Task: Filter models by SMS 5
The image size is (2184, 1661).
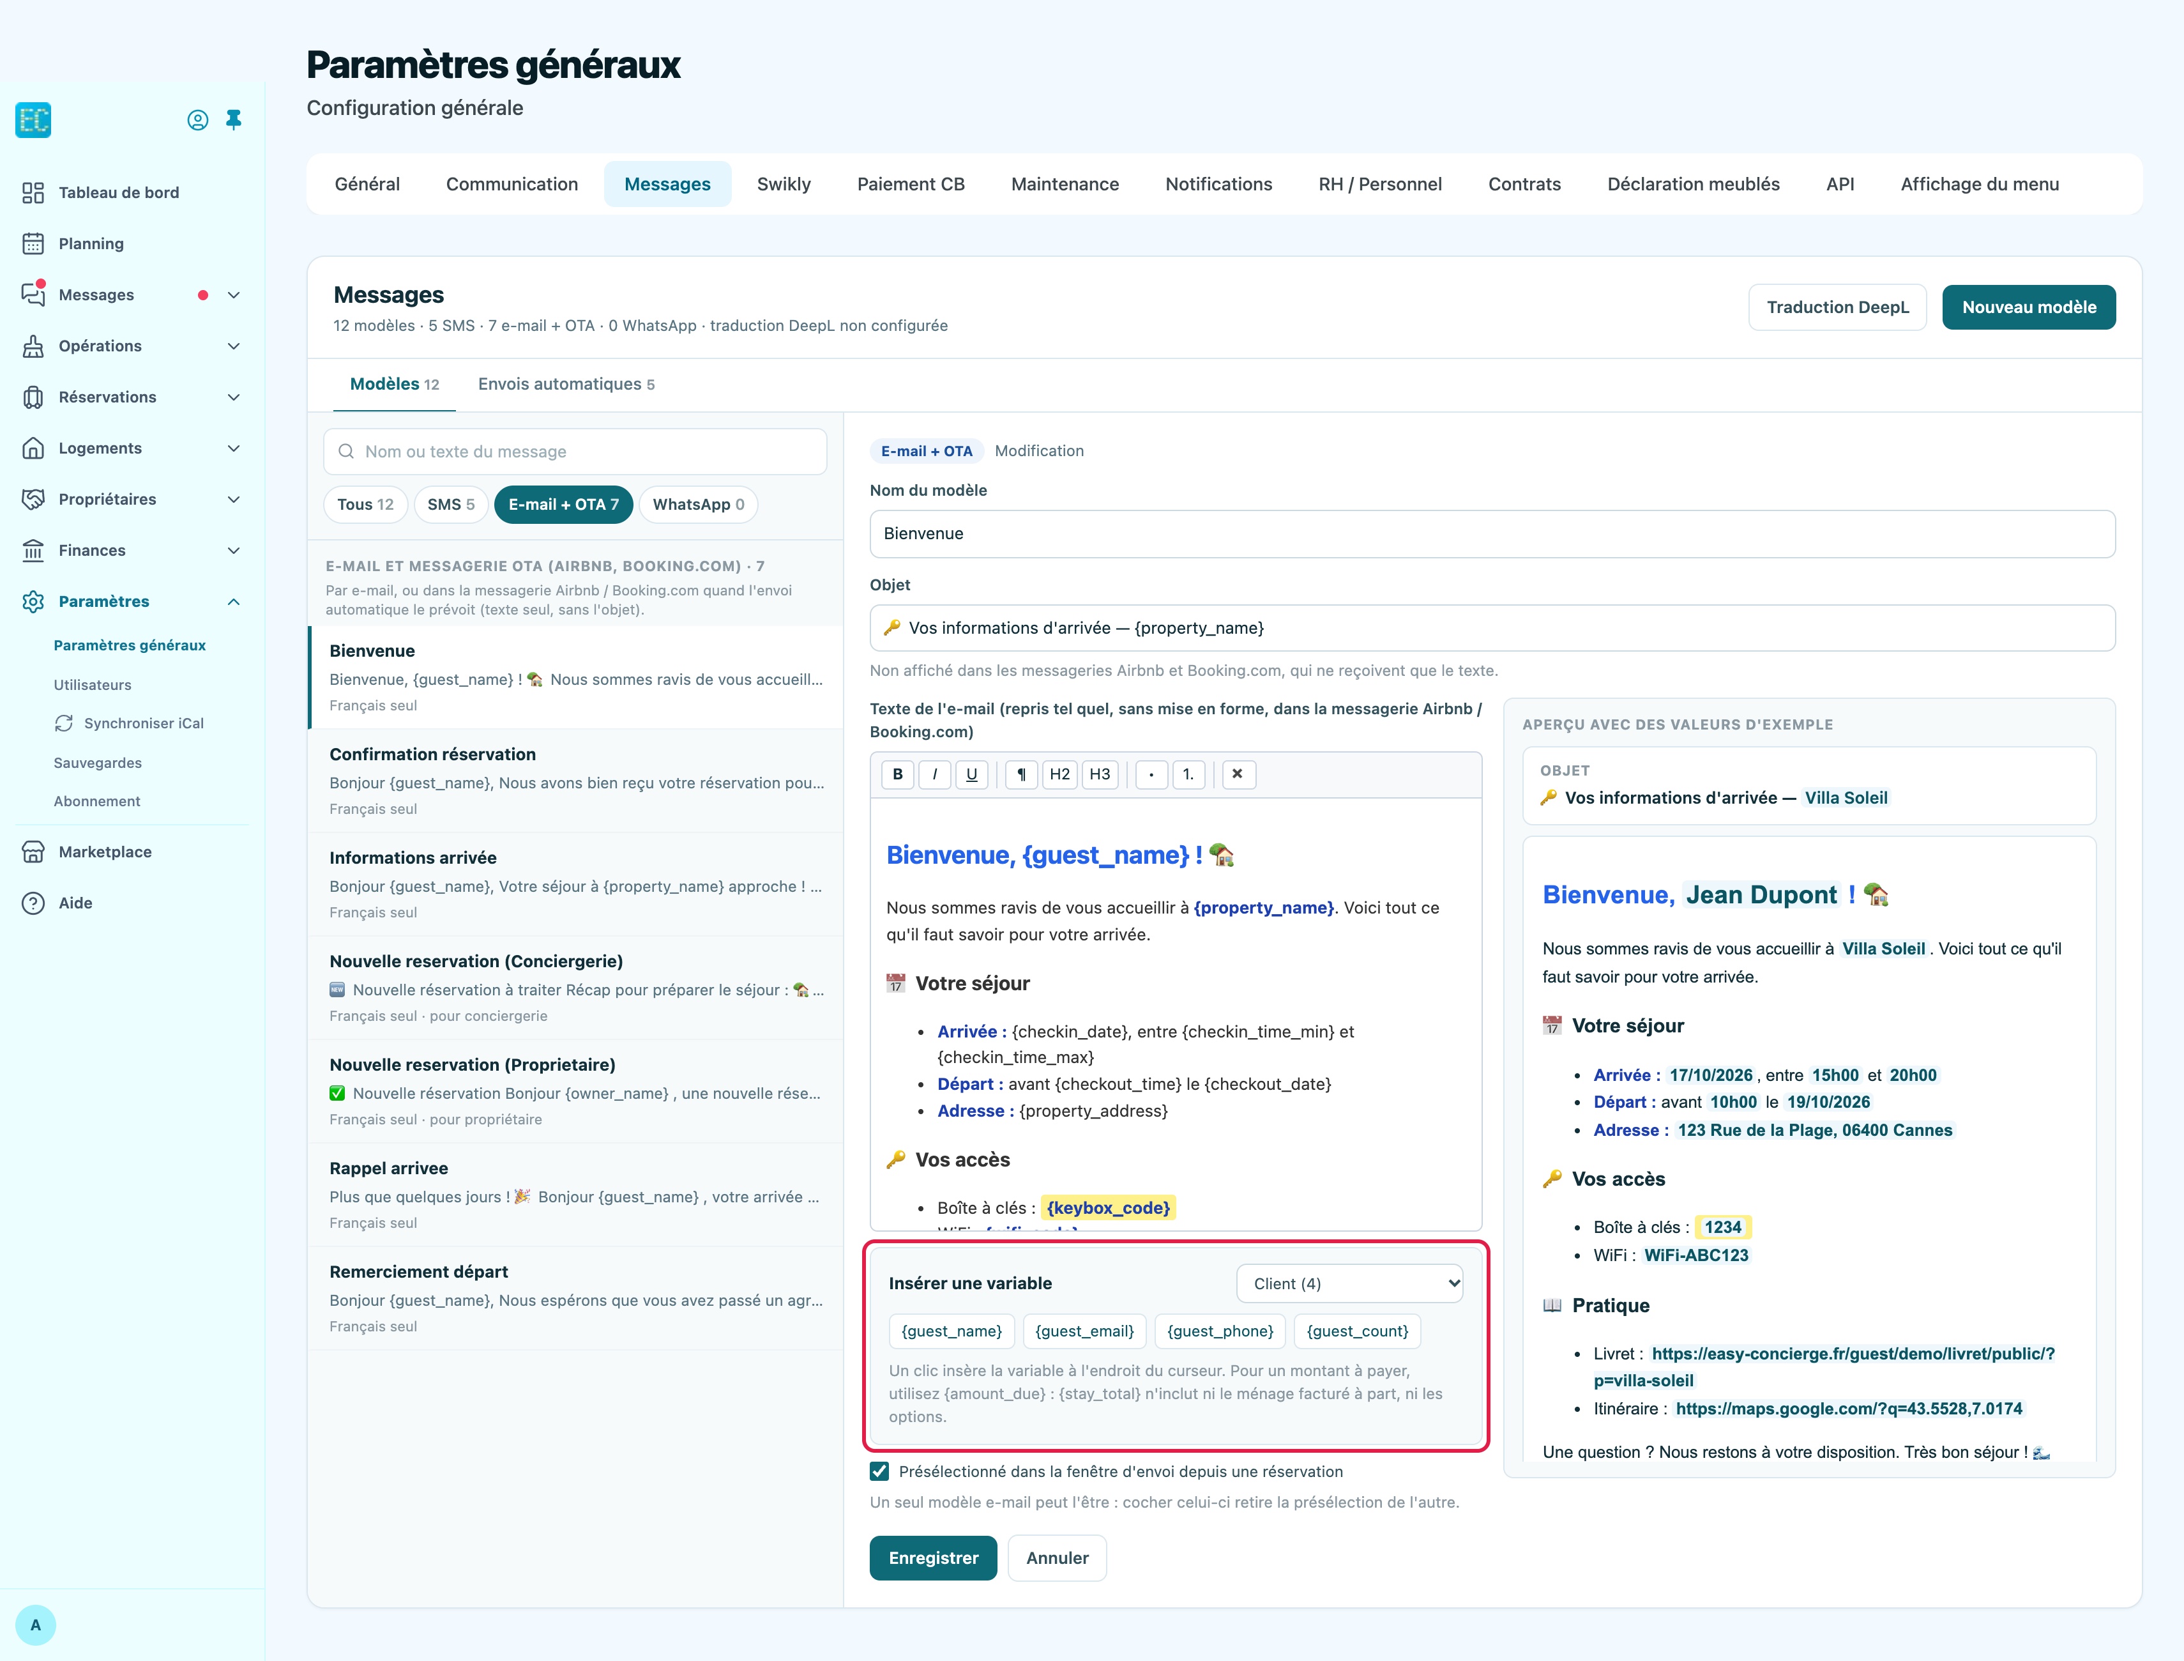Action: (x=451, y=504)
